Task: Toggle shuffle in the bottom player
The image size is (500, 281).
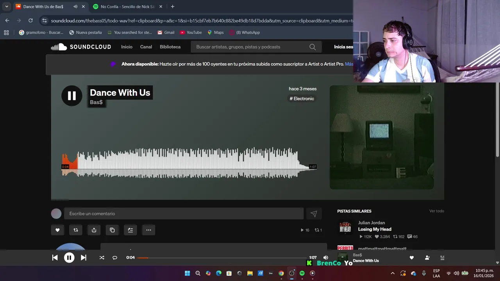Action: coord(102,258)
